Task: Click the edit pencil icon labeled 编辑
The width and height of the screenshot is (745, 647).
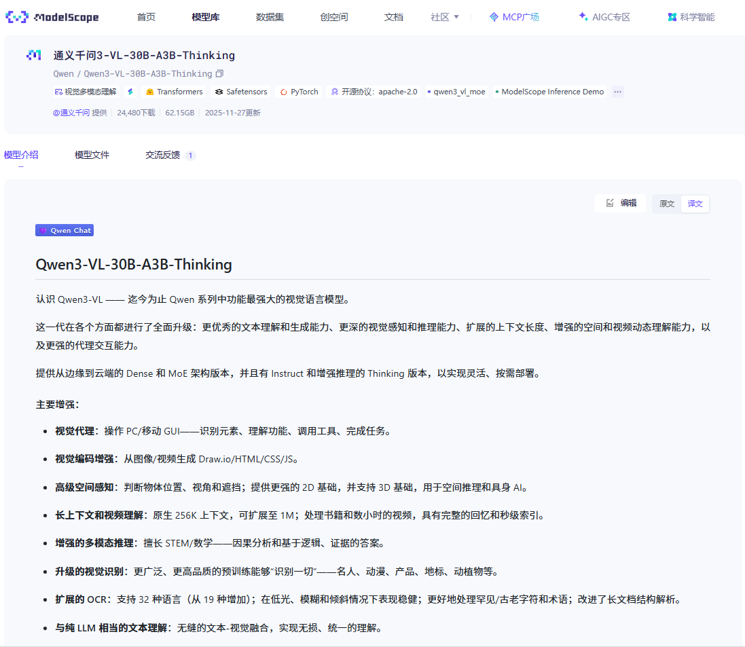Action: [x=609, y=202]
